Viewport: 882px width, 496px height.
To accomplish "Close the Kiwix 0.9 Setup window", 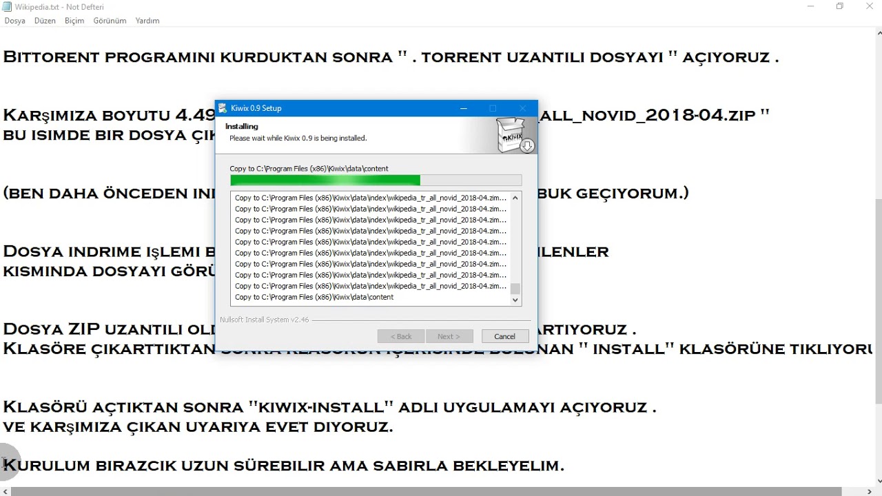I will coord(523,108).
